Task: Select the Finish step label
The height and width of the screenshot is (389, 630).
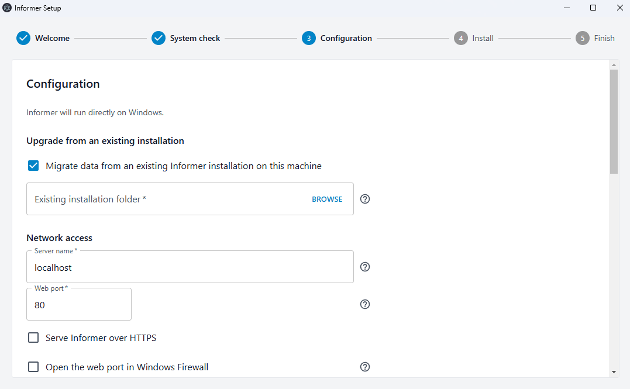Action: pyautogui.click(x=604, y=38)
